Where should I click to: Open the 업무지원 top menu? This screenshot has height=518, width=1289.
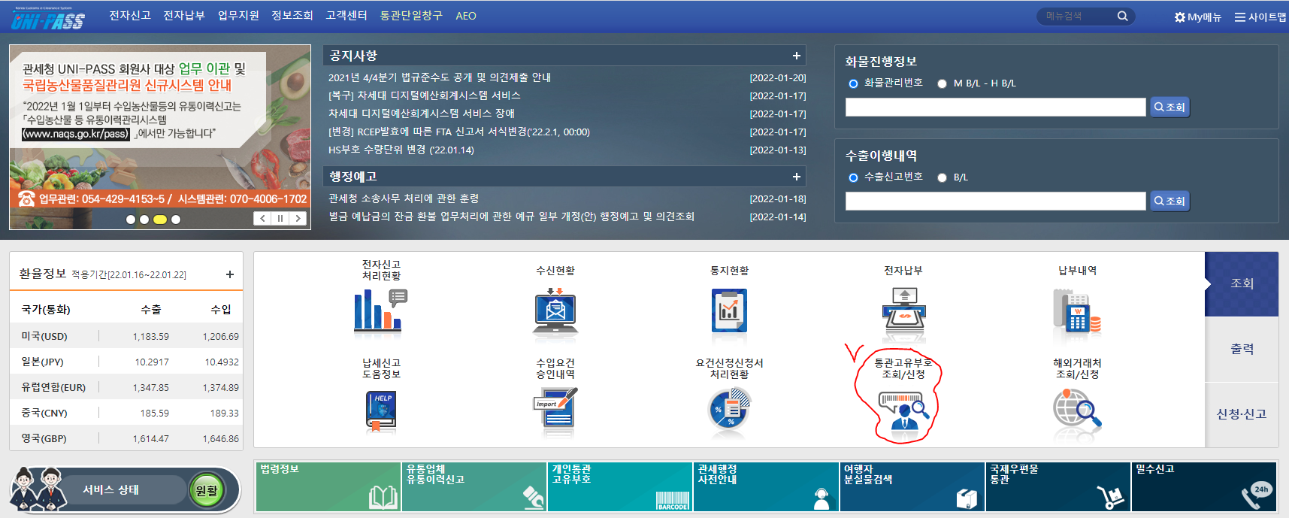238,15
